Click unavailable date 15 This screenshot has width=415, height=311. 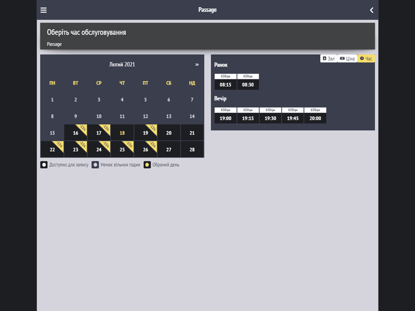[52, 133]
